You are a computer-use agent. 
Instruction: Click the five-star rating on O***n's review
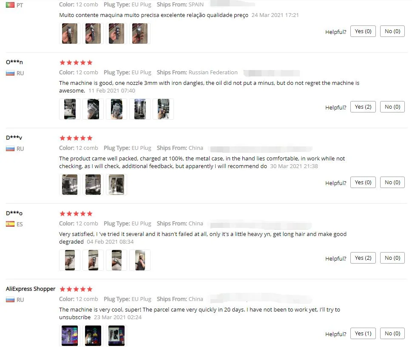(76, 62)
